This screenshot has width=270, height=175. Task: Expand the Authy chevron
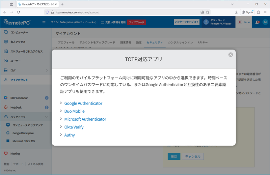(61, 135)
